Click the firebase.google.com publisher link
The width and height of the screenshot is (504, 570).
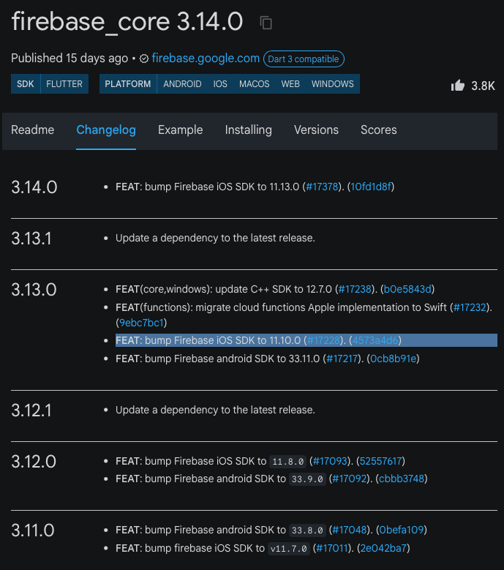[x=206, y=59]
